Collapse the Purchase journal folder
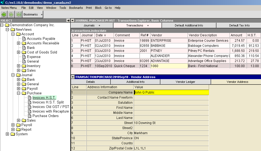261x151 pixels. [18, 93]
